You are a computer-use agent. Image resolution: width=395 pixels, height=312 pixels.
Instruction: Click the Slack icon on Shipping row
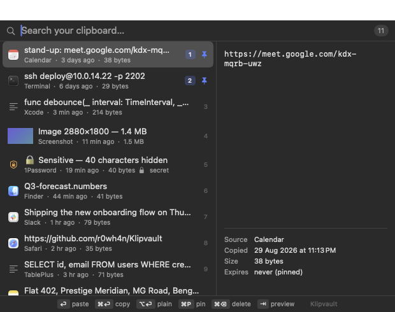(13, 217)
